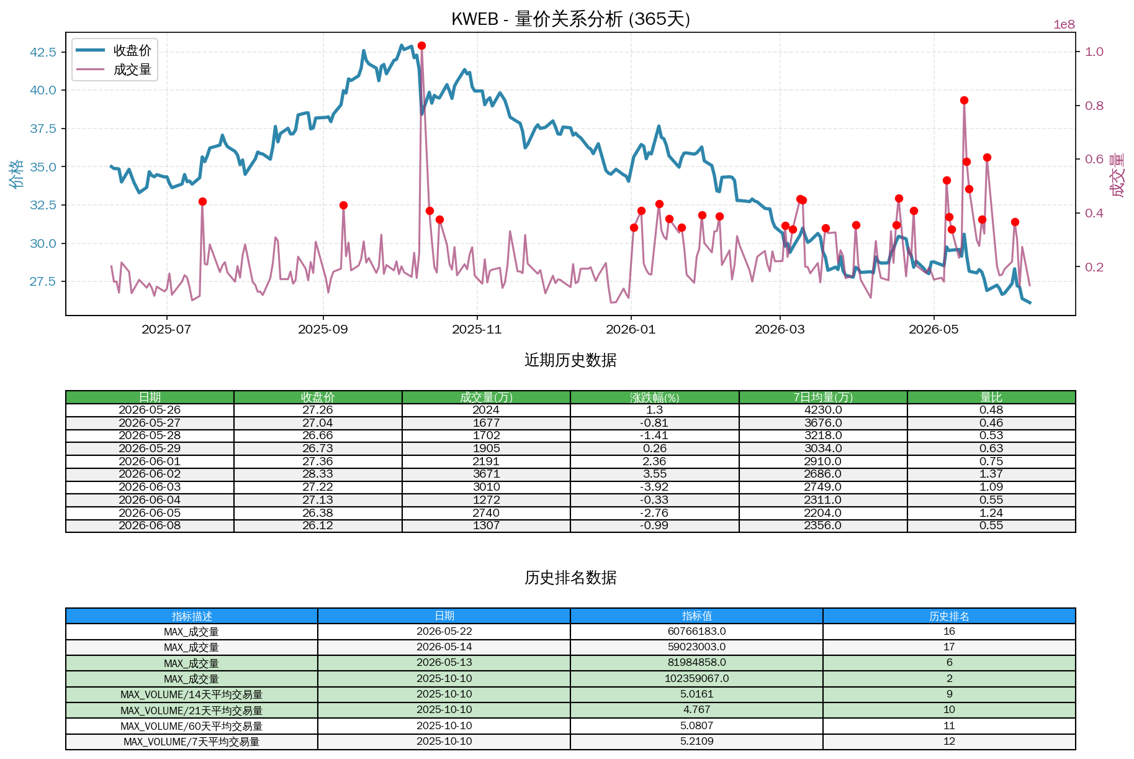
Task: Select the date cell 2026-05-28
Action: tap(150, 435)
